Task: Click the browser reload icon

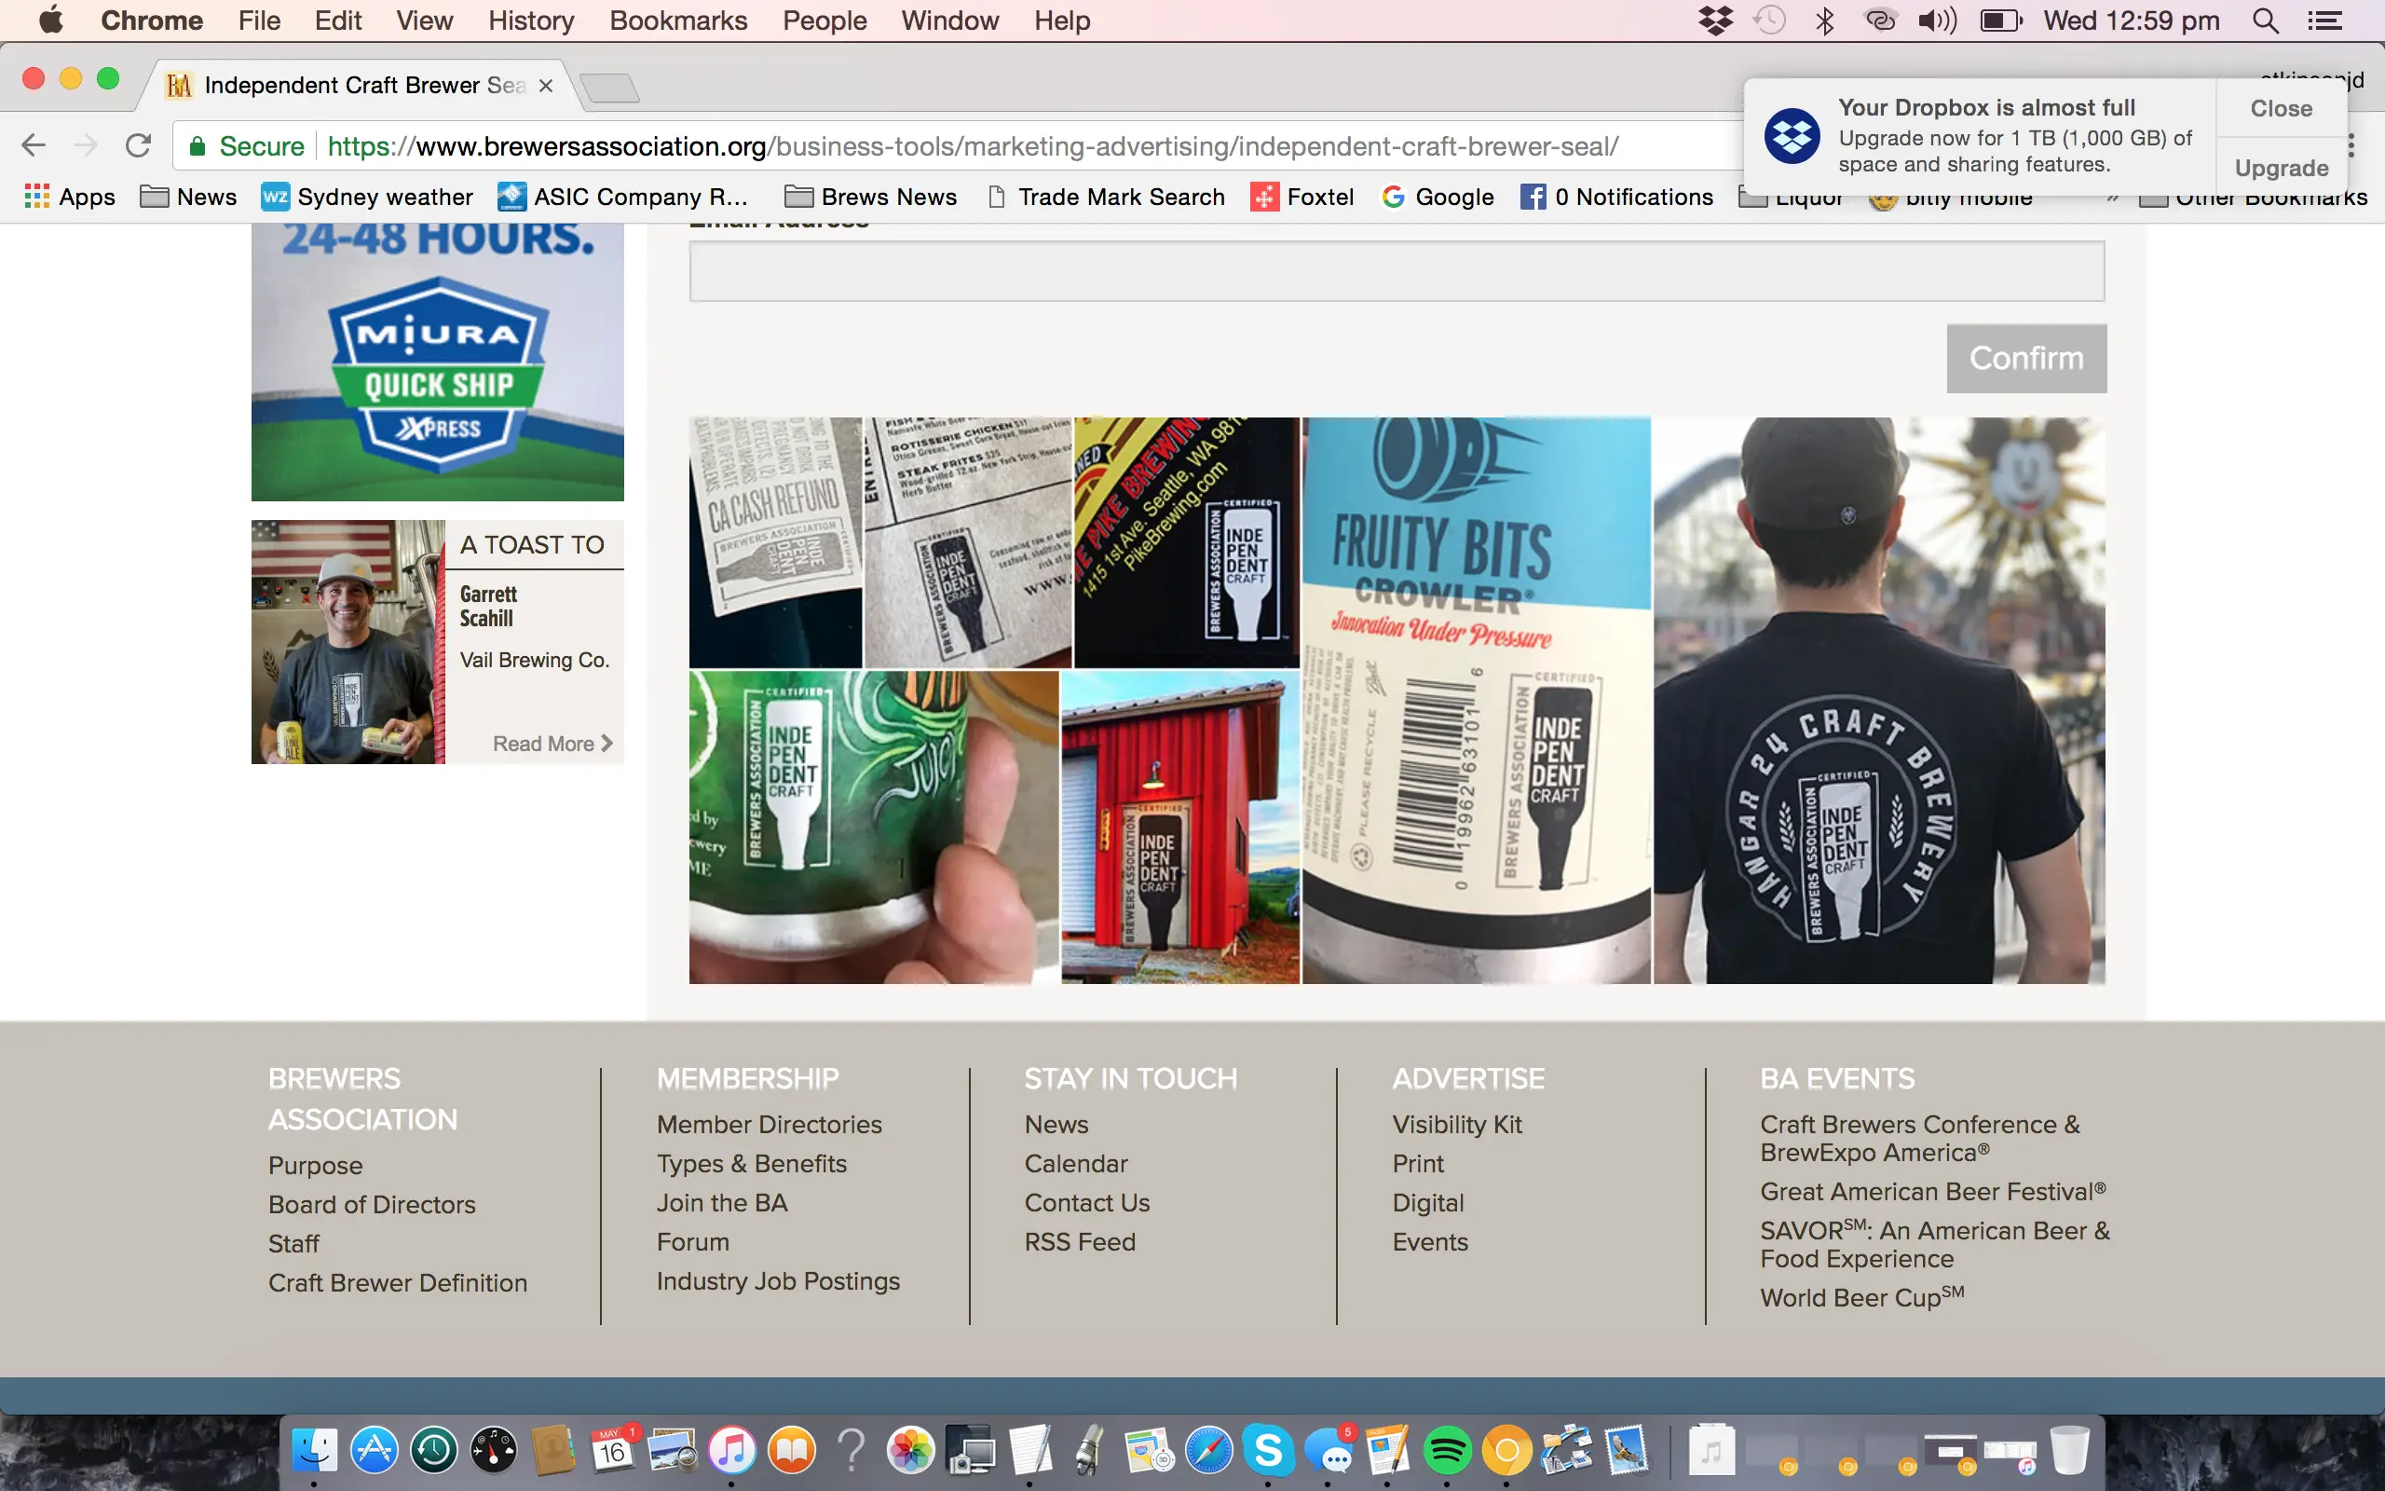Action: [138, 146]
